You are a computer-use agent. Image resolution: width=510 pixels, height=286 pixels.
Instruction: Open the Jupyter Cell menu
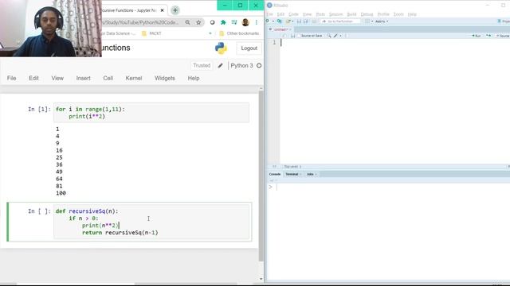[x=108, y=78]
